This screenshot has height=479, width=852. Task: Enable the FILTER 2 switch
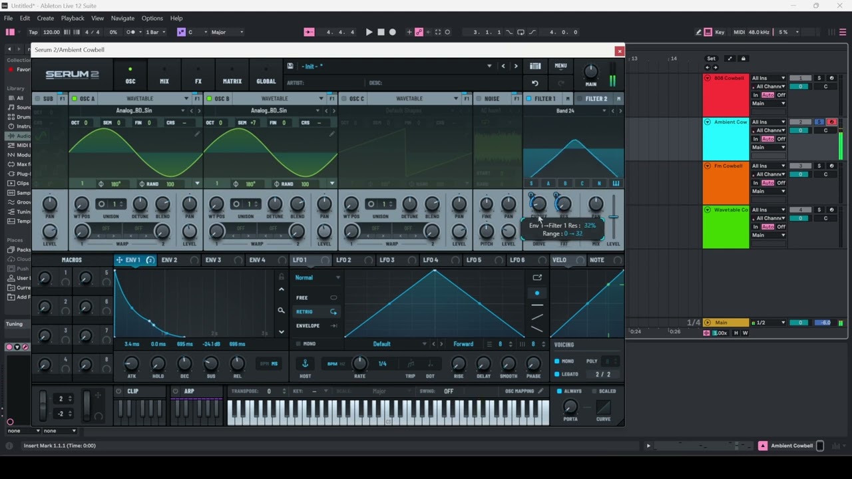click(580, 98)
